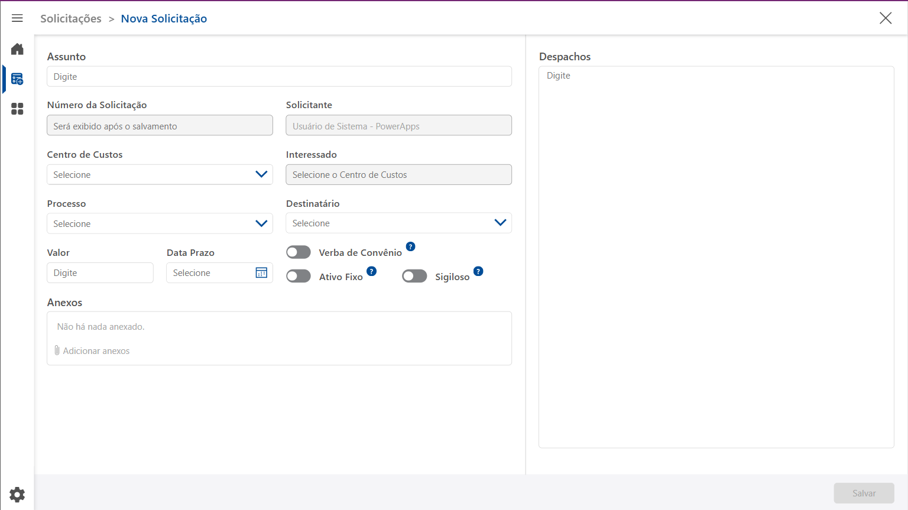The height and width of the screenshot is (510, 908).
Task: Select the new request sidebar icon
Action: click(17, 79)
